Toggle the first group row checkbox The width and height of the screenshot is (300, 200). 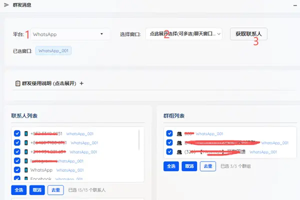click(x=169, y=133)
